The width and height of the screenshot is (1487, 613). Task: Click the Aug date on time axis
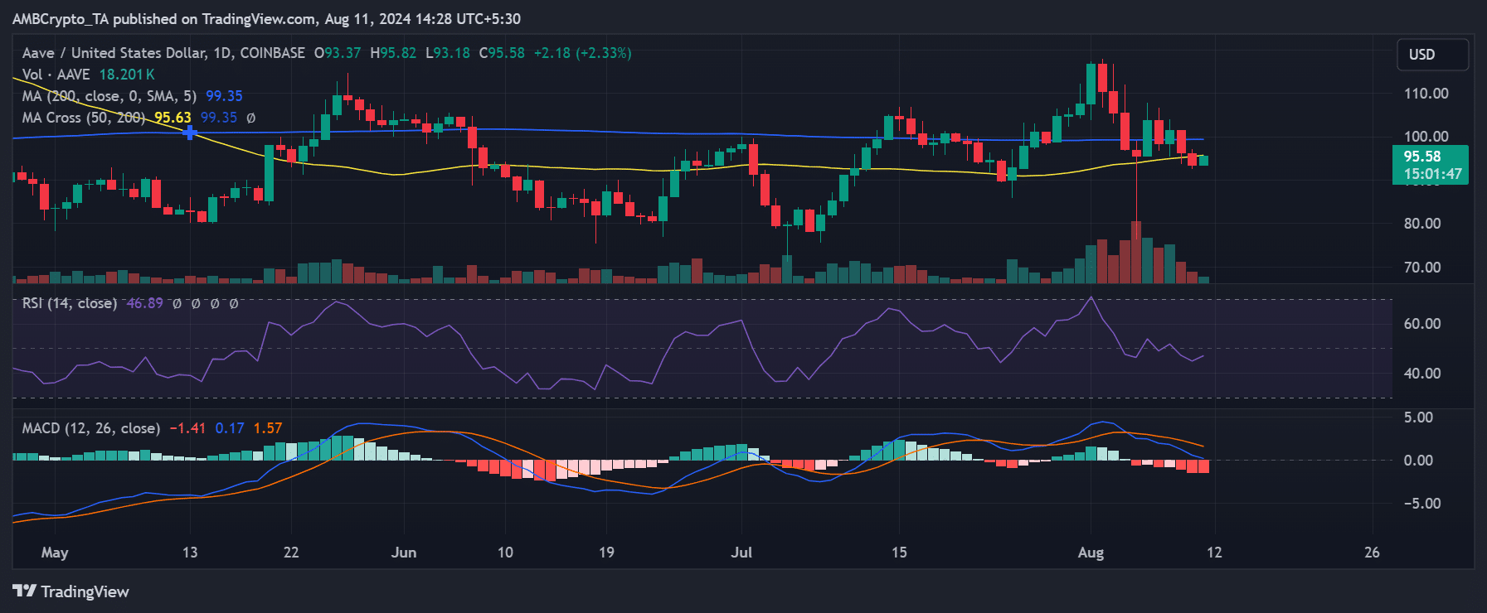coord(1091,553)
